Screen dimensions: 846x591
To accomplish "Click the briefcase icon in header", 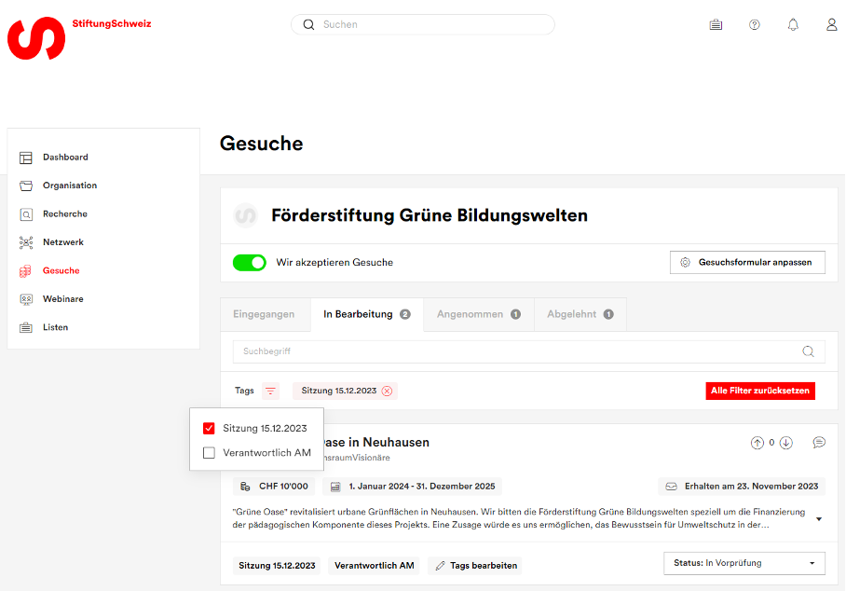I will click(716, 25).
